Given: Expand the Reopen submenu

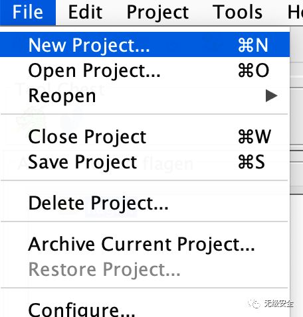Looking at the screenshot, I should pos(145,96).
